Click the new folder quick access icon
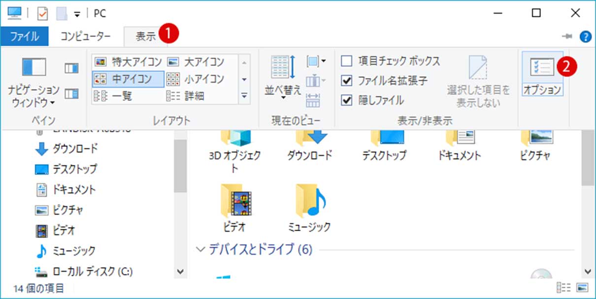Viewport: 596px width, 299px height. (x=62, y=13)
